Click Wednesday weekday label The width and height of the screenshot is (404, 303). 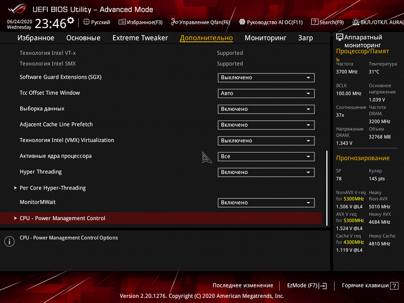click(x=19, y=27)
